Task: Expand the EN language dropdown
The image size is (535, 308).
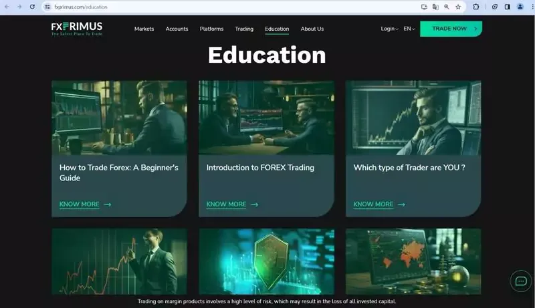Action: 409,29
